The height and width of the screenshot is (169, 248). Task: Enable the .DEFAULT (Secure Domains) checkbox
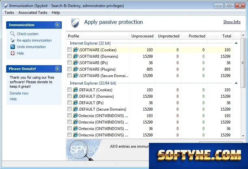click(69, 109)
